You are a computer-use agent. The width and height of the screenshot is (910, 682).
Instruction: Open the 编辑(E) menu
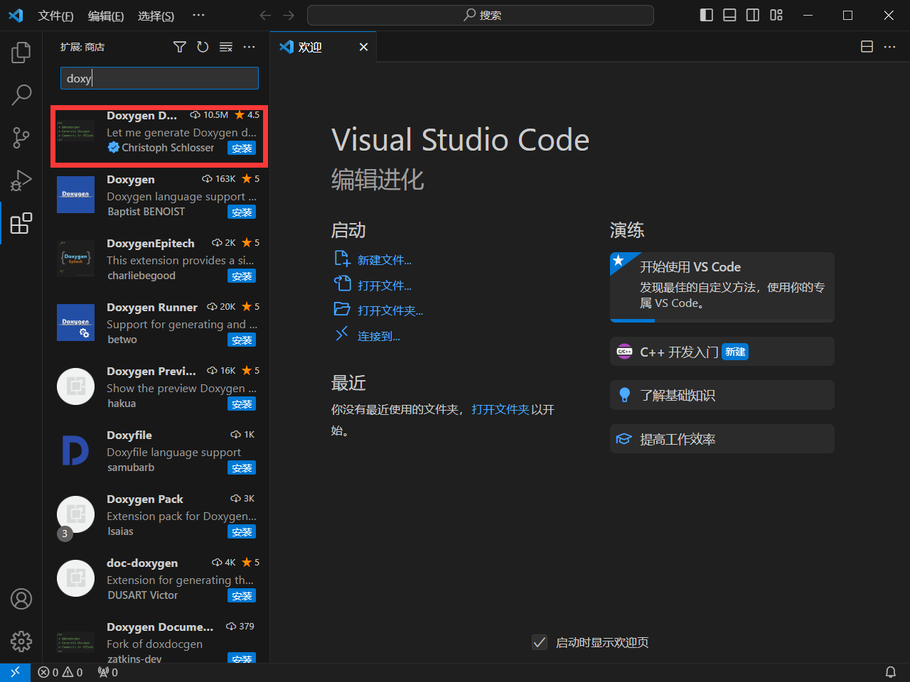click(106, 16)
